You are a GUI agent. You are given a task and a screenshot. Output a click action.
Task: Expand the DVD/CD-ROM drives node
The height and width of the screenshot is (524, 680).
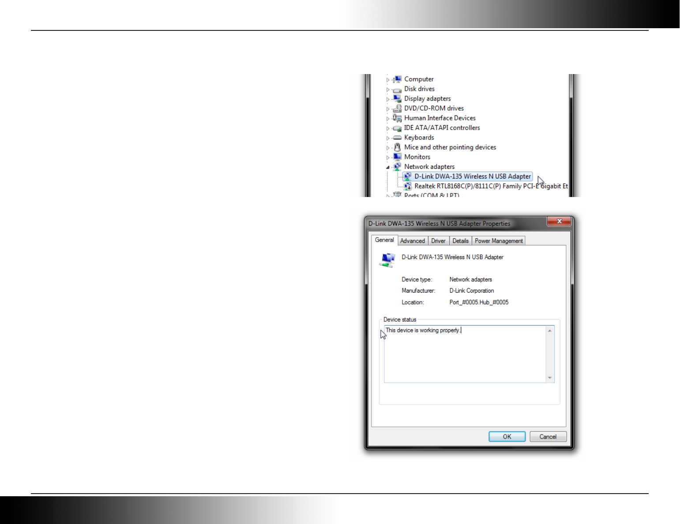click(388, 109)
